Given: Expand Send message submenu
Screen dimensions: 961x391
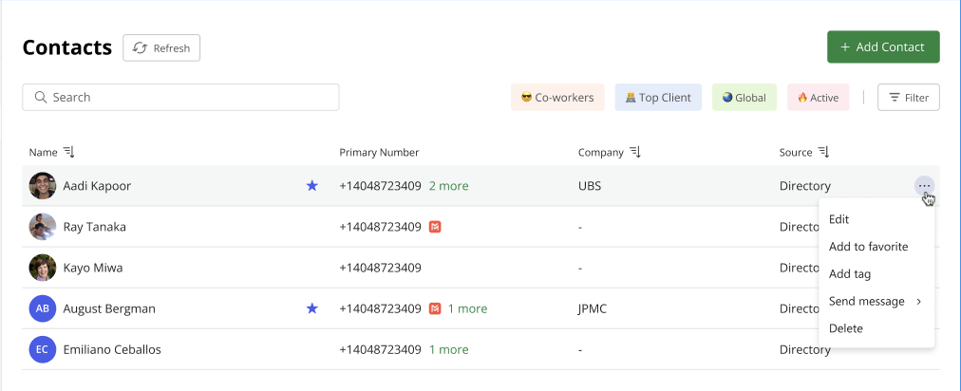Looking at the screenshot, I should tap(876, 301).
